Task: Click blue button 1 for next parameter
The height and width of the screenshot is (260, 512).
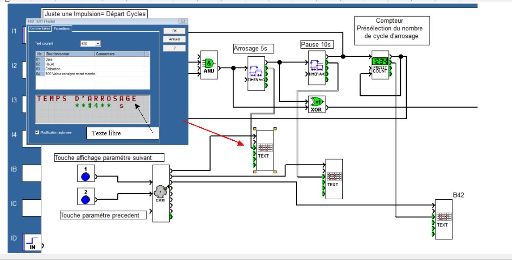Action: click(x=85, y=174)
